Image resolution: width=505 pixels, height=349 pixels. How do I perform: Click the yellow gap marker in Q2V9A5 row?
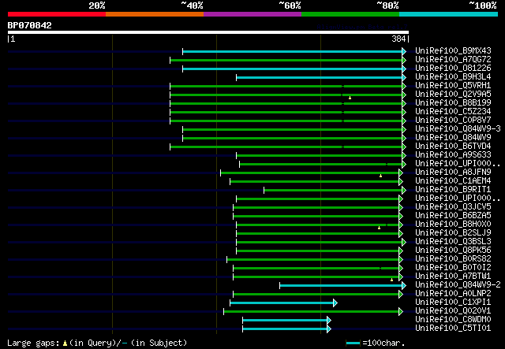click(350, 98)
